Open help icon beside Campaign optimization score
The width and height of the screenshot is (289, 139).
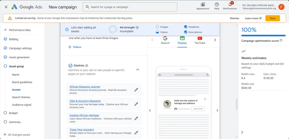click(x=281, y=40)
